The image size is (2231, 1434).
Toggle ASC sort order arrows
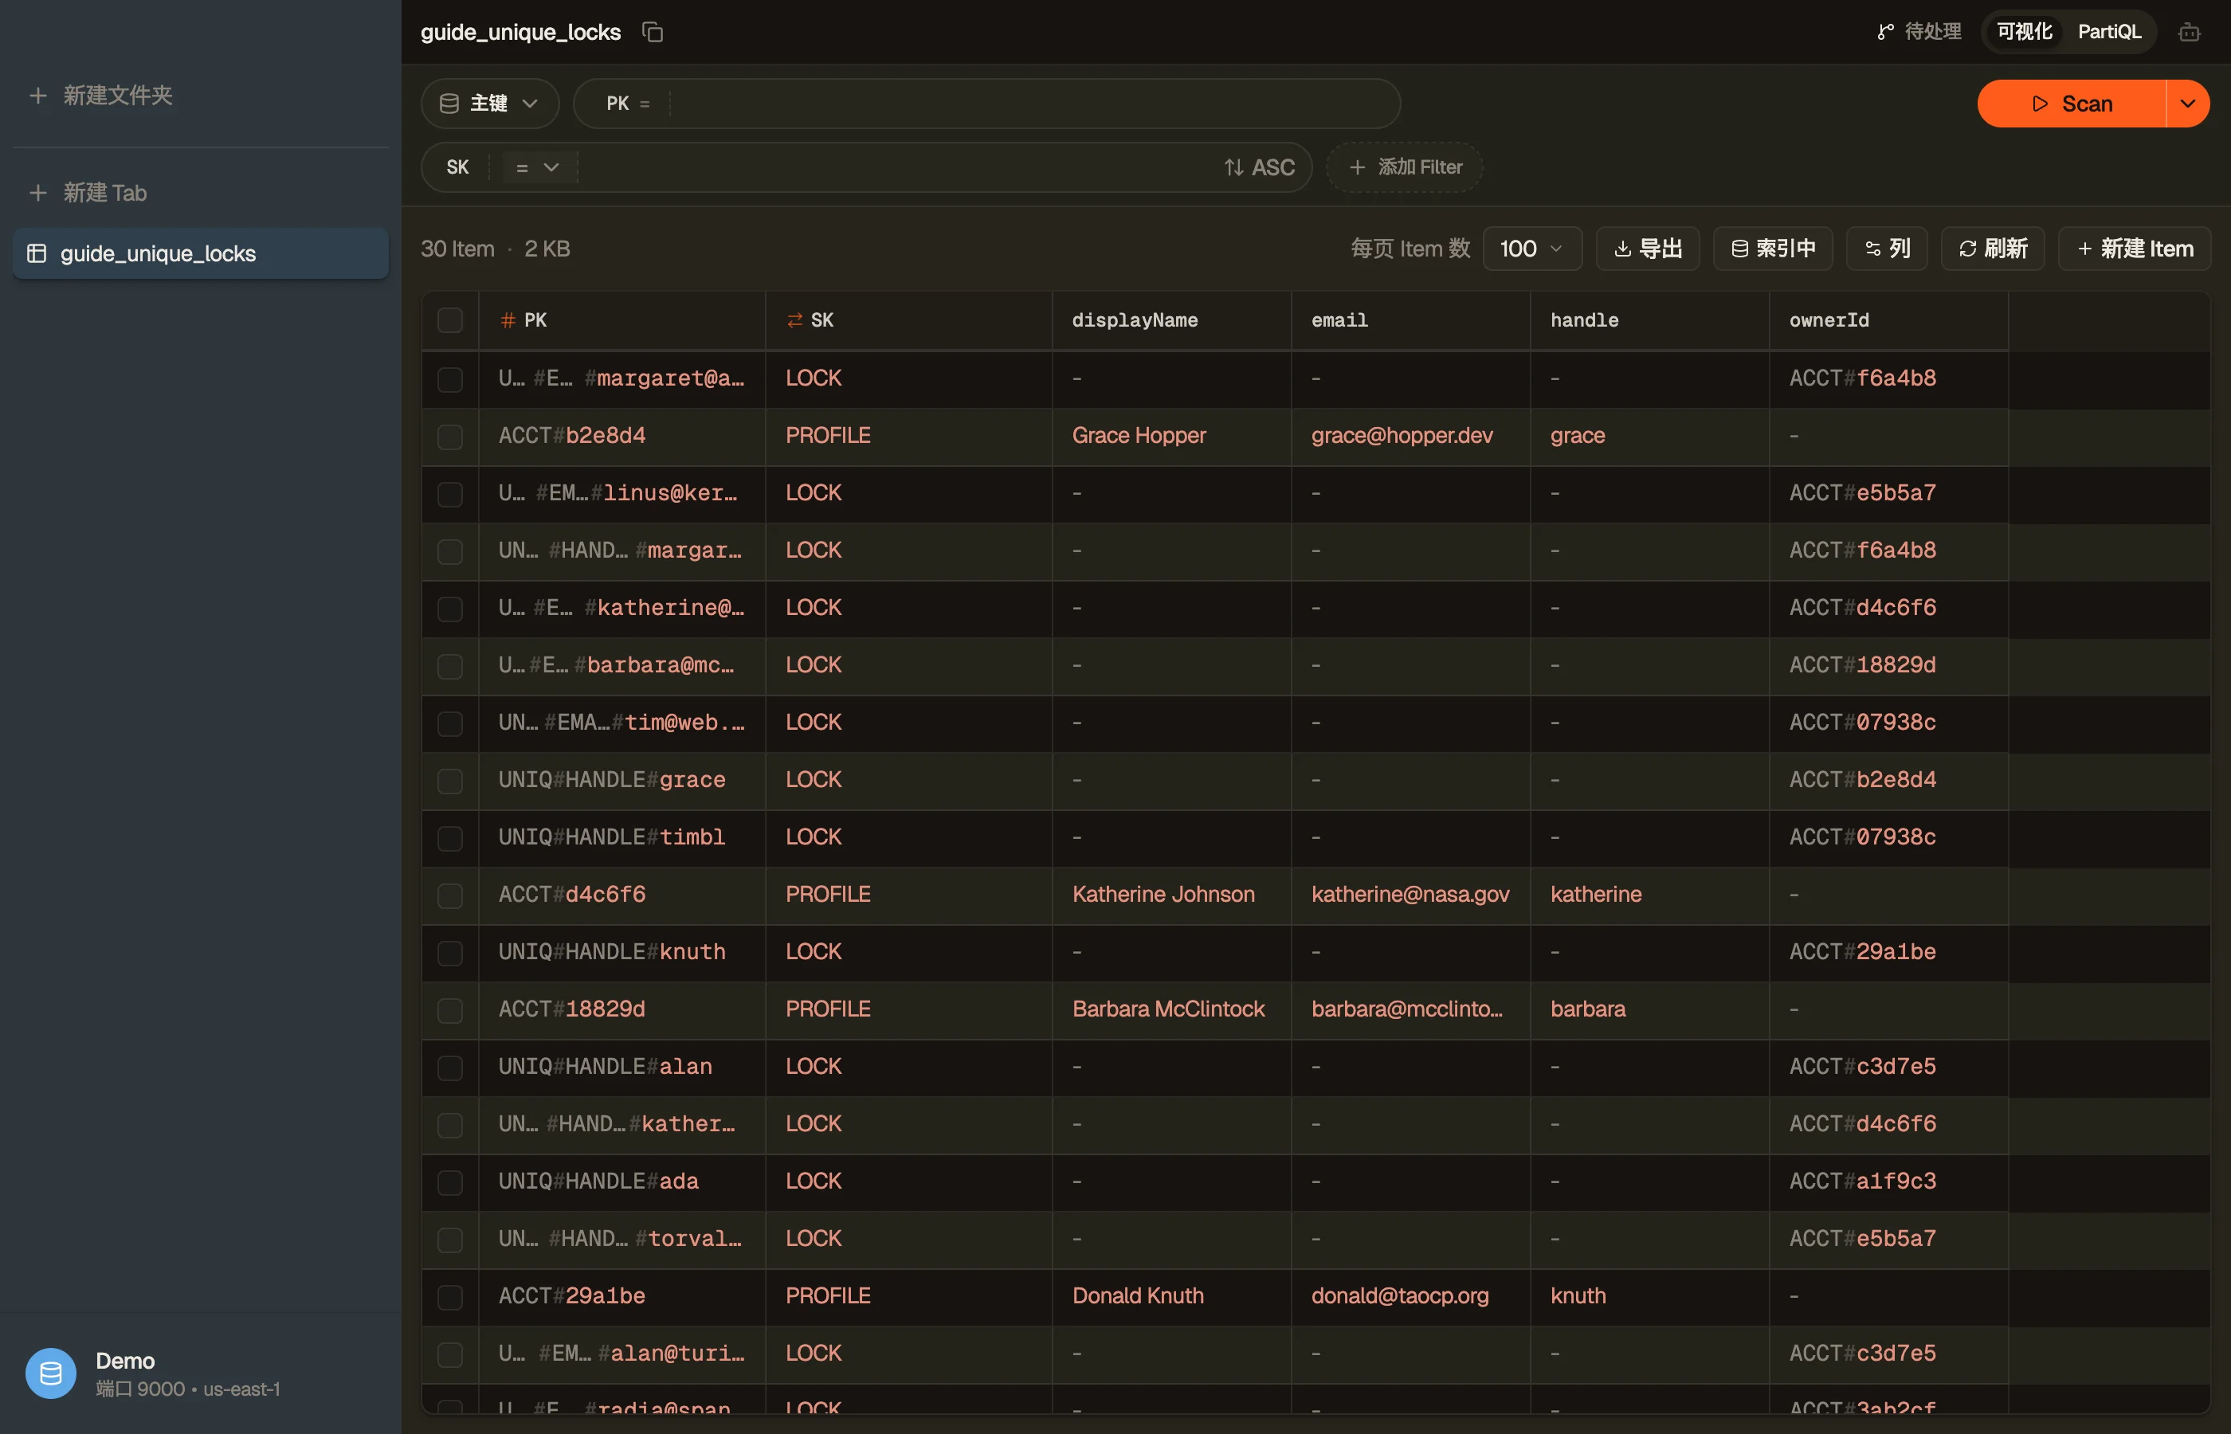(1233, 167)
